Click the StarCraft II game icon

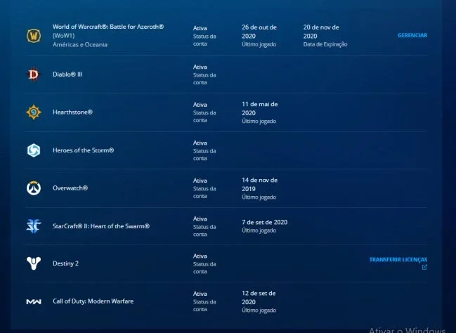coord(34,226)
